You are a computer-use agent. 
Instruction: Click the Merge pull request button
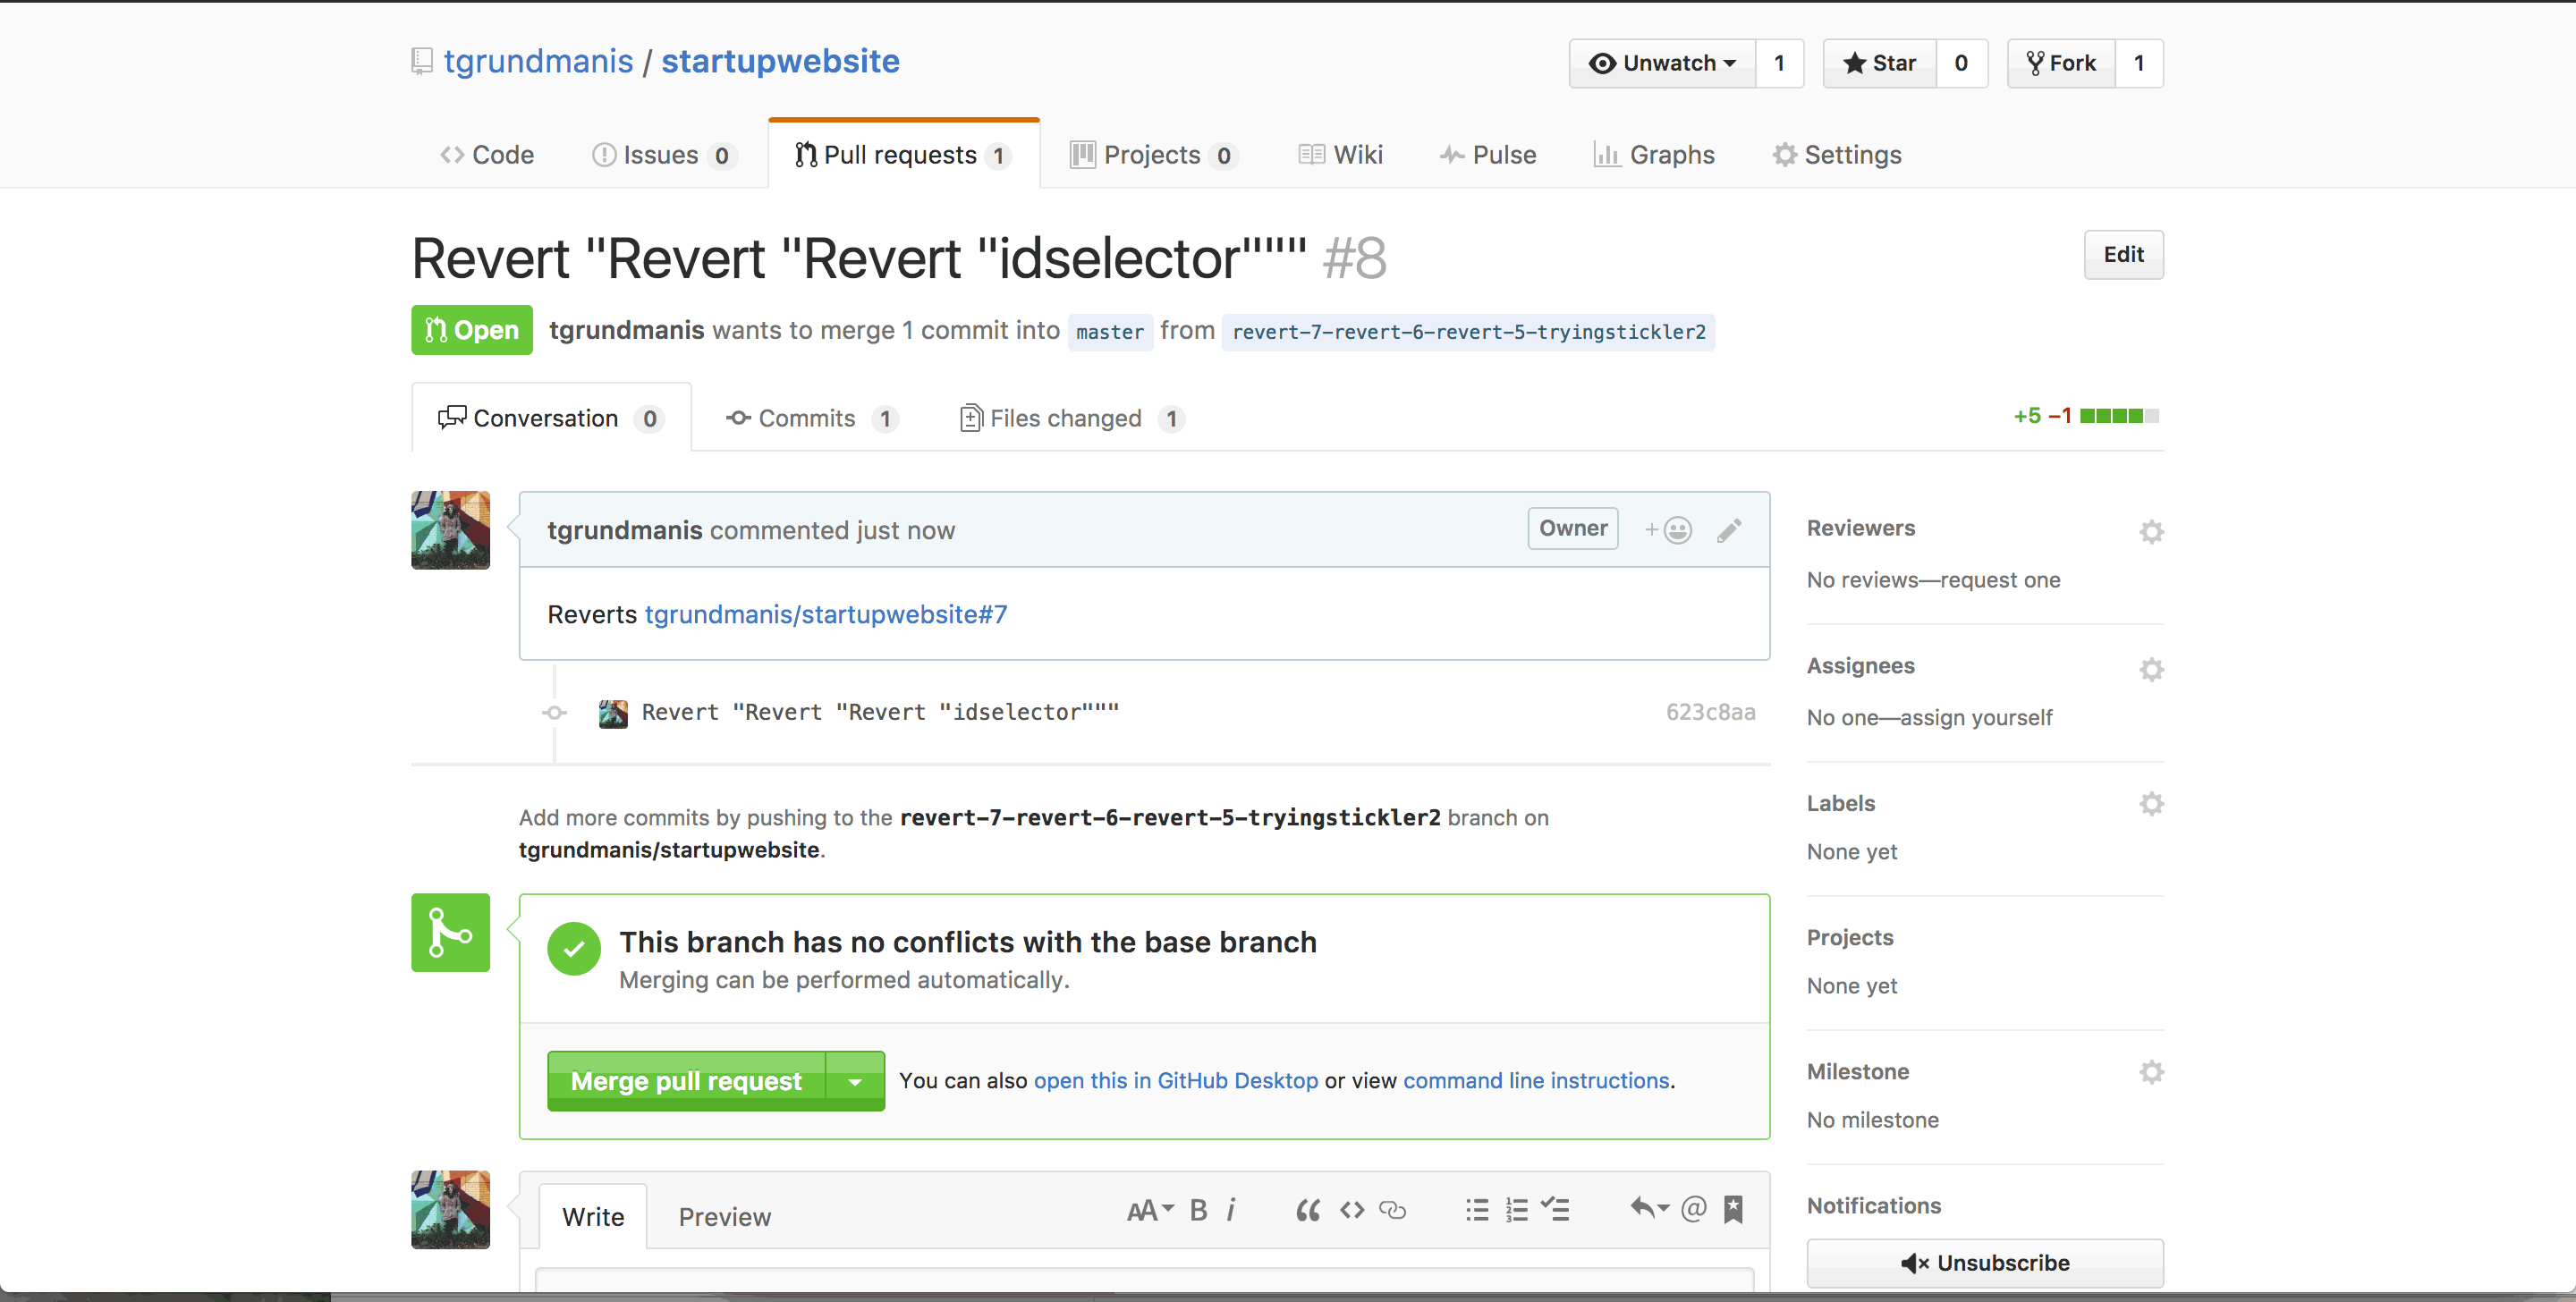686,1081
